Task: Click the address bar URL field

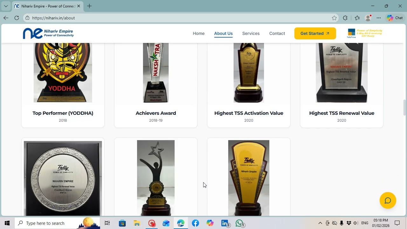Action: click(x=181, y=18)
